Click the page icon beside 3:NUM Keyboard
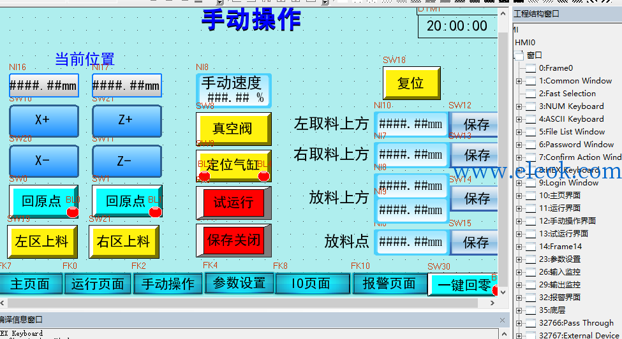 [x=530, y=106]
